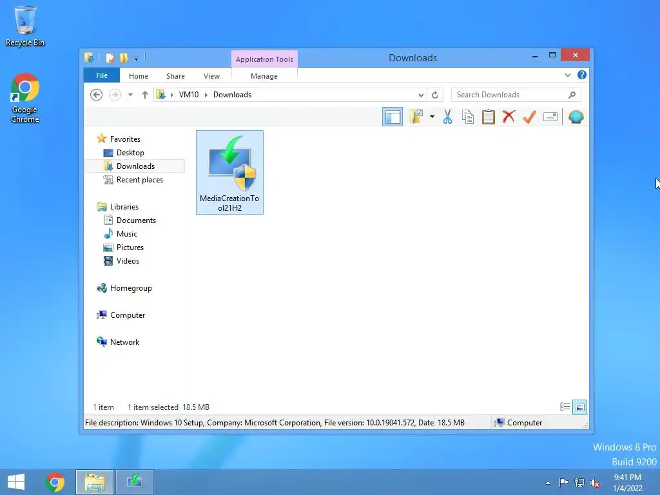Open the Videos library

128,261
